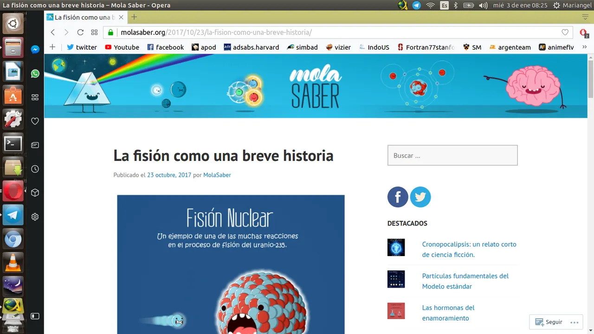
Task: Open the Wi-Fi network indicator
Action: 431,6
